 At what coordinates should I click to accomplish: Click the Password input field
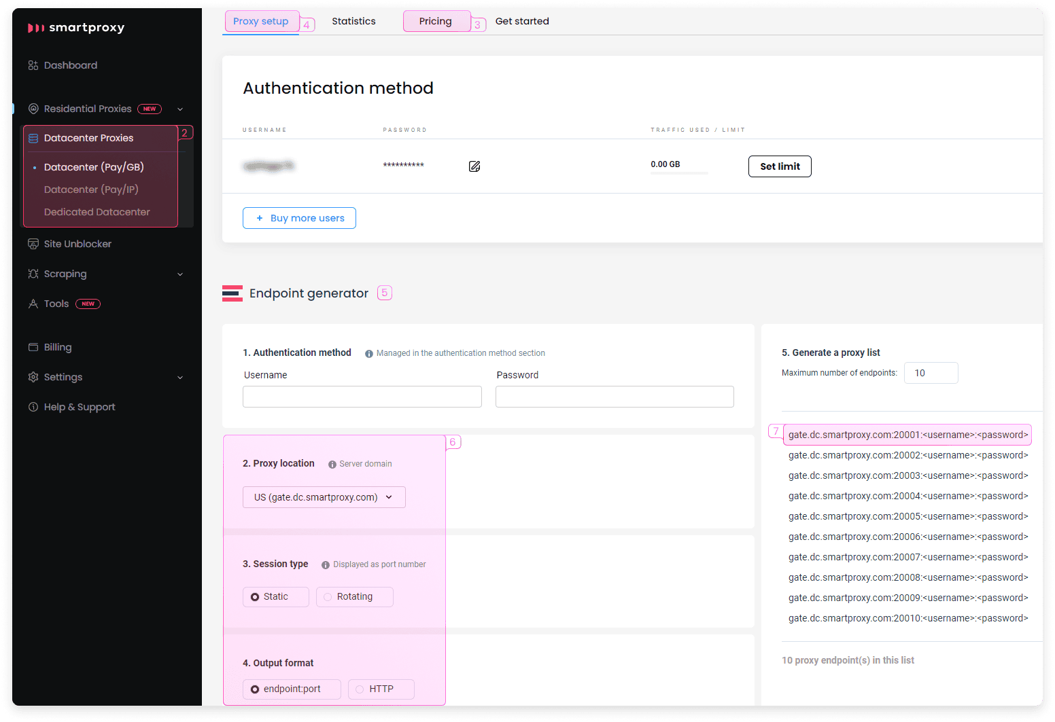(615, 397)
